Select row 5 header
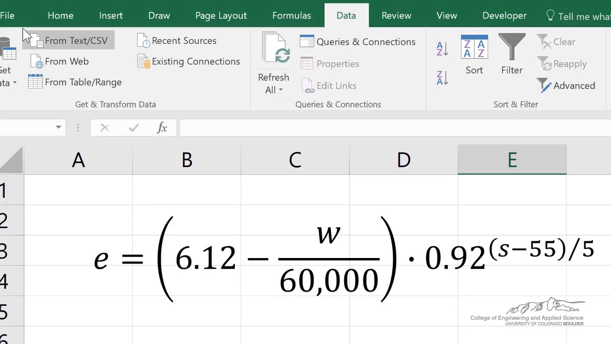Screen dimensions: 611x344 (x=11, y=311)
